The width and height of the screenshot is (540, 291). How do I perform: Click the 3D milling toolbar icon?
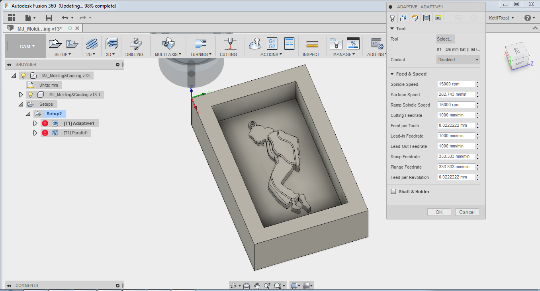coord(111,44)
